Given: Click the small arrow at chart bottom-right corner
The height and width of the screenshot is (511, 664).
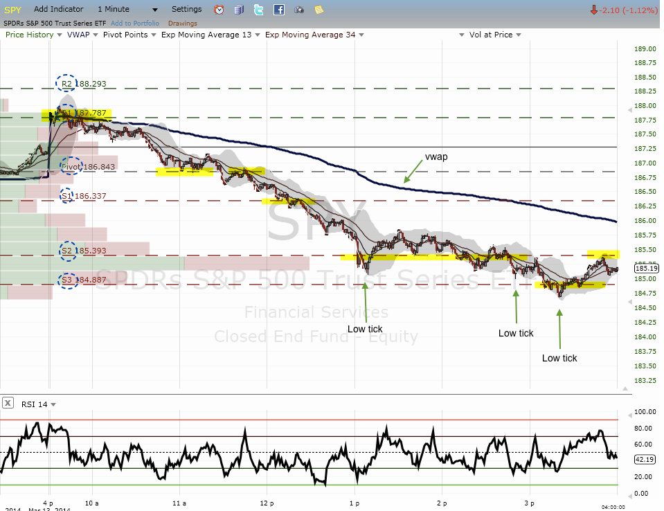Looking at the screenshot, I should pyautogui.click(x=625, y=388).
